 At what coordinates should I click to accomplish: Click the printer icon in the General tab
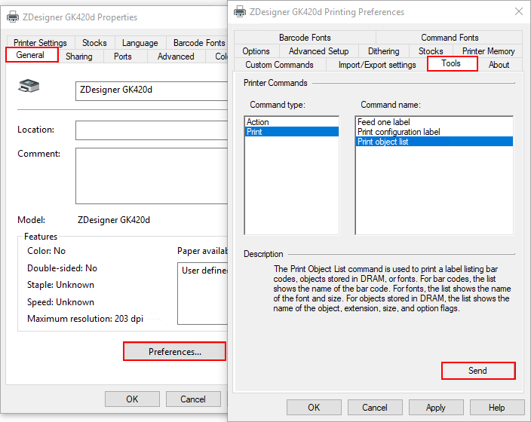pyautogui.click(x=29, y=89)
